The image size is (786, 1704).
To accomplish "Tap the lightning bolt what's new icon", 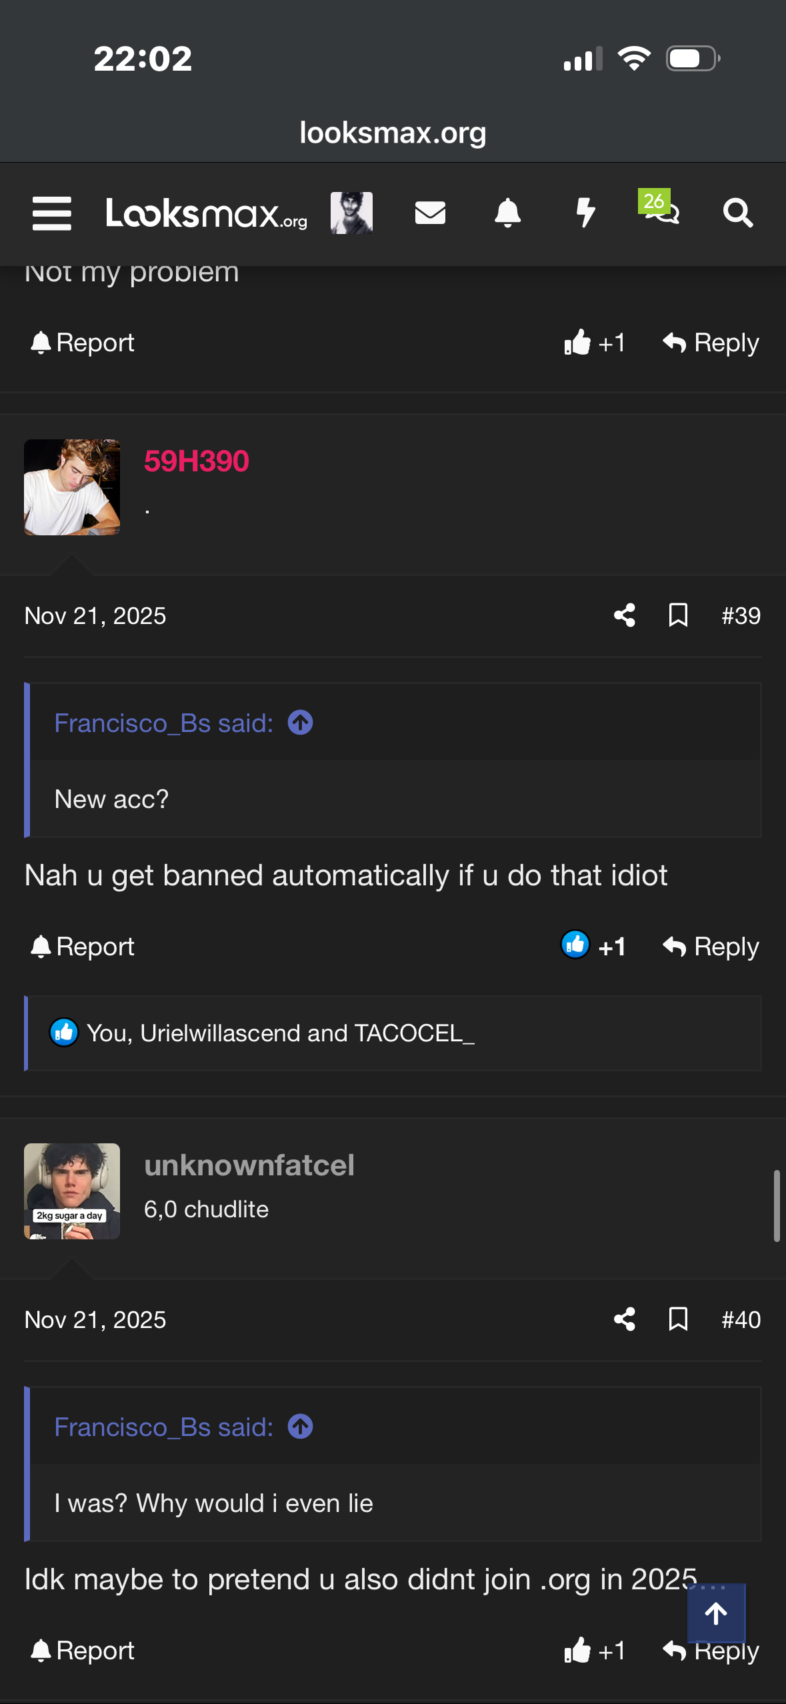I will pyautogui.click(x=585, y=213).
